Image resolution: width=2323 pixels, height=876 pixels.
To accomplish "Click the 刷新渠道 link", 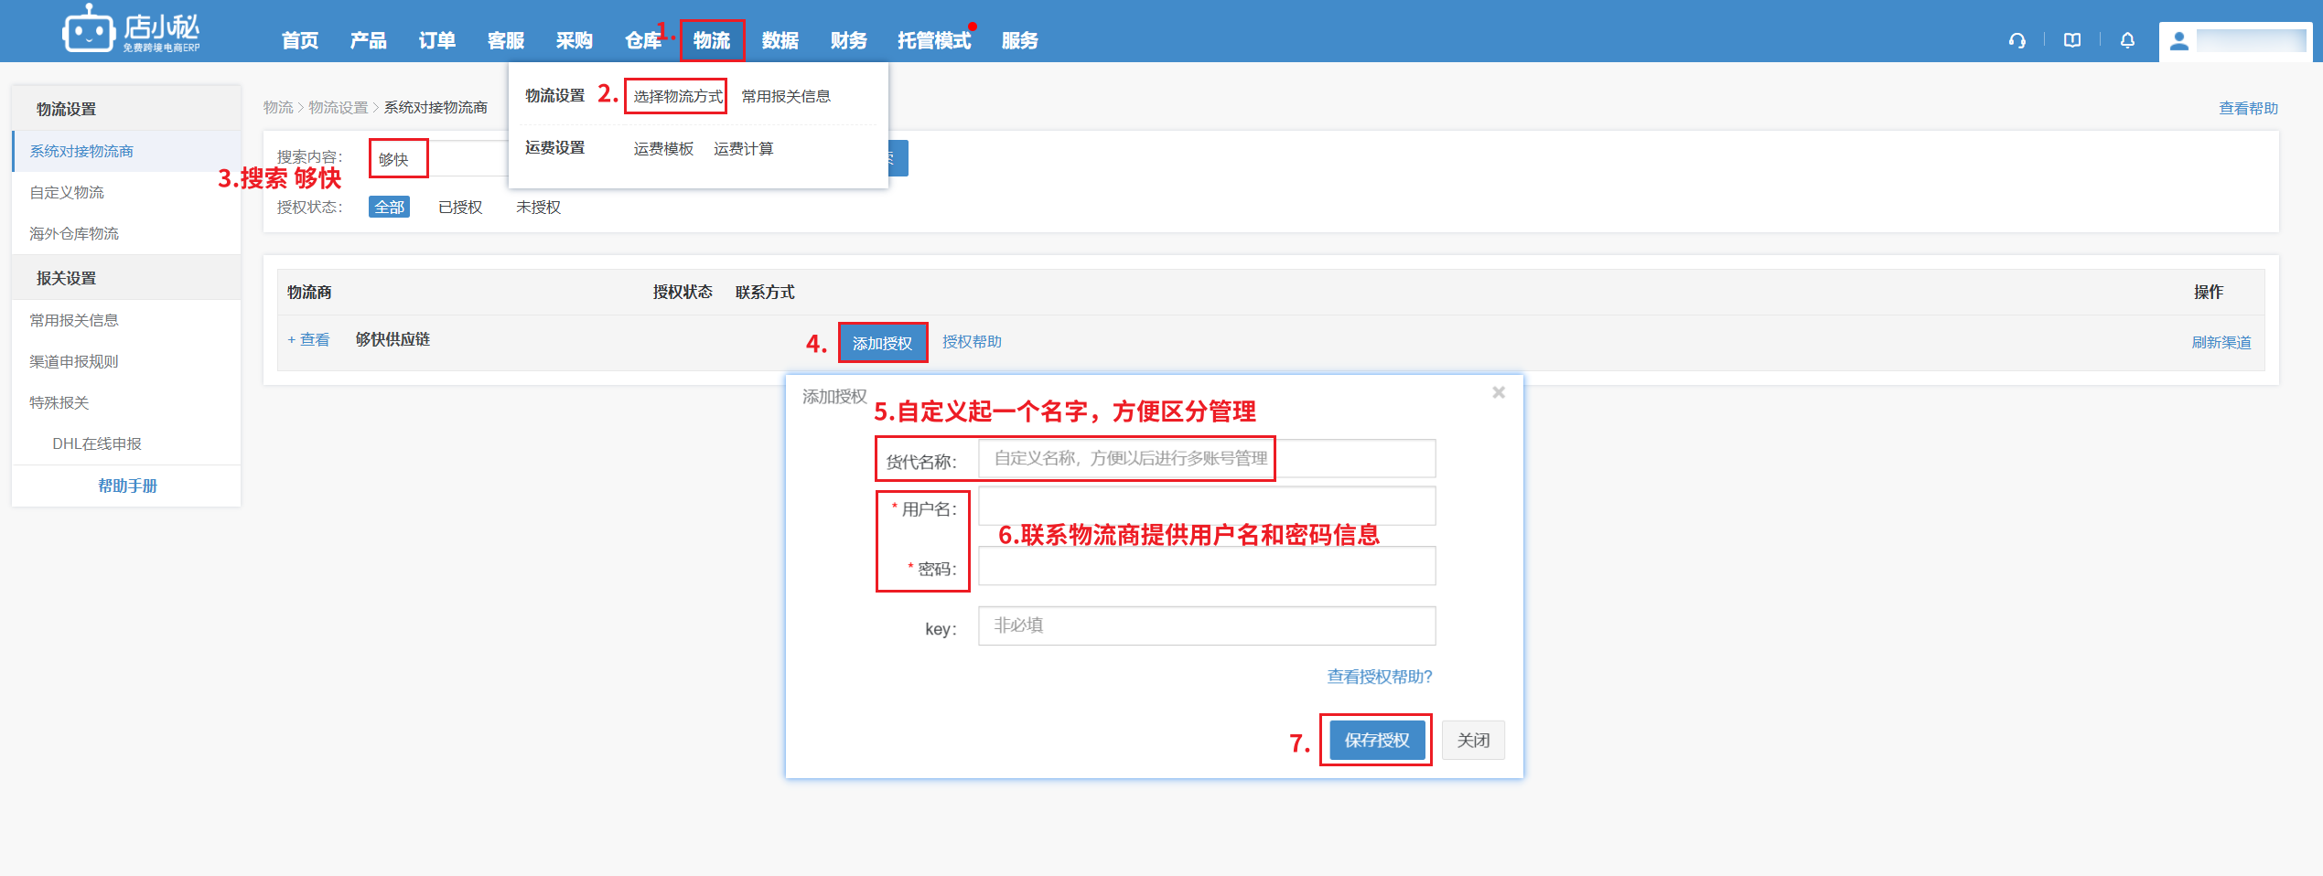I will [x=2221, y=342].
